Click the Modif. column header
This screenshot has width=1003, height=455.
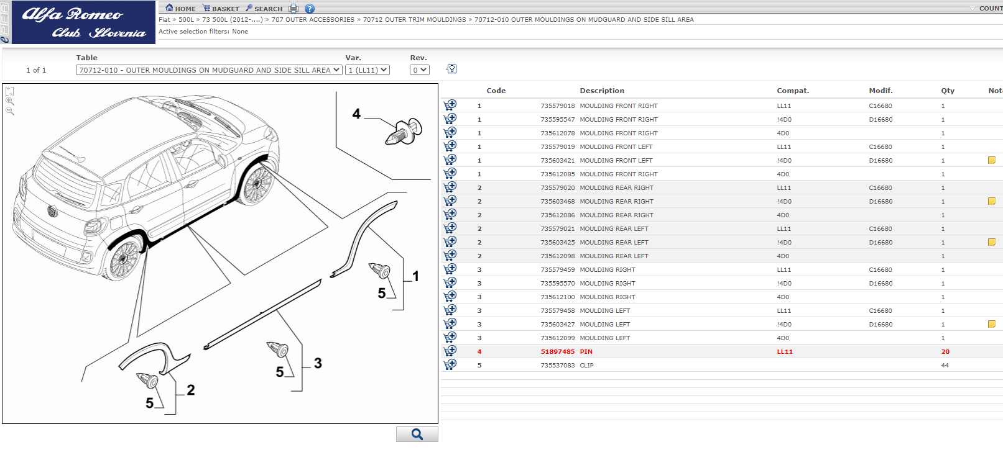(881, 91)
